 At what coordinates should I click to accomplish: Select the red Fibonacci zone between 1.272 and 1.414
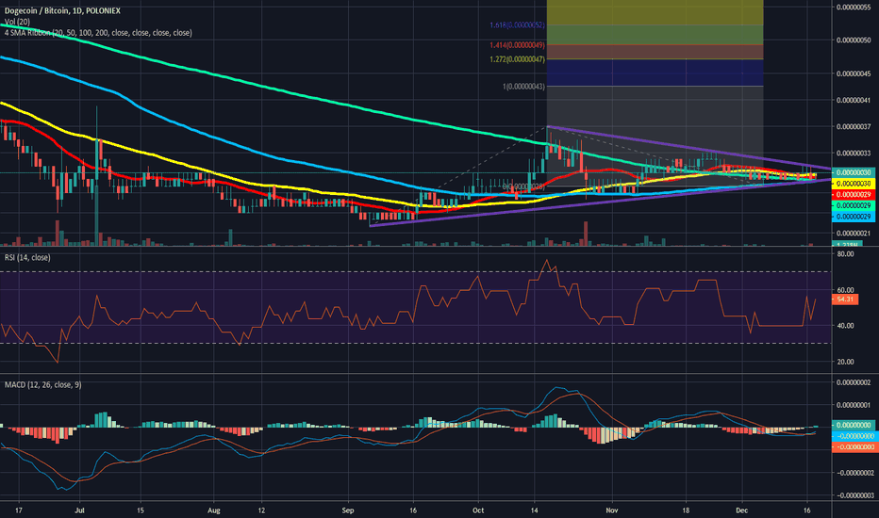[655, 52]
